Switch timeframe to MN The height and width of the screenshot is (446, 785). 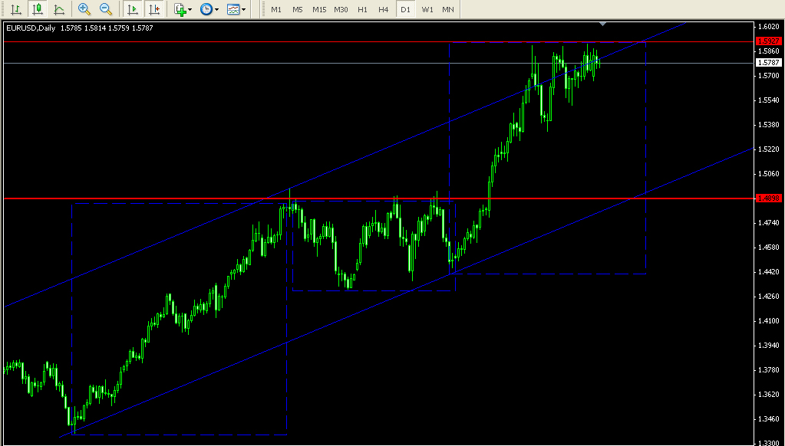[448, 9]
